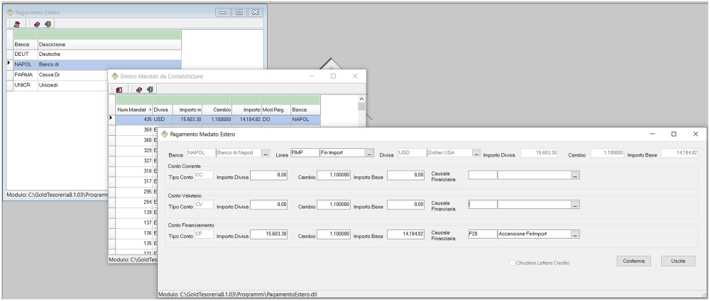Click the eraser icon in Pagamento Estero toolbar
Image resolution: width=710 pixels, height=301 pixels.
(x=37, y=23)
